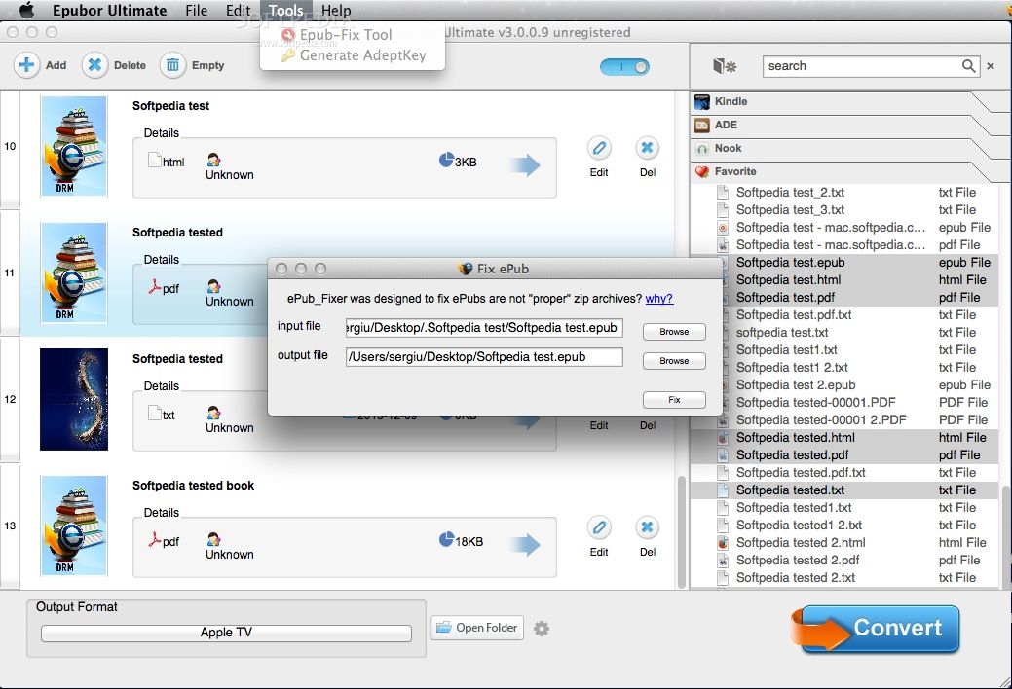Click the gear settings icon near Open Folder
This screenshot has height=689, width=1012.
tap(542, 629)
